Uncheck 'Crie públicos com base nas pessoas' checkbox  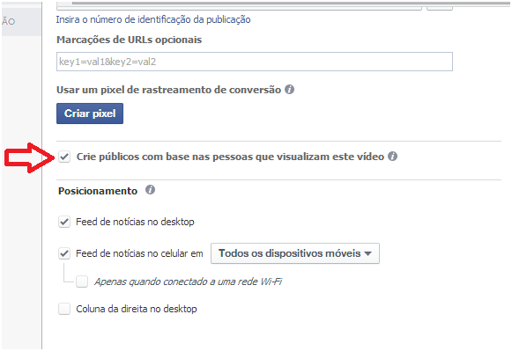tap(64, 157)
